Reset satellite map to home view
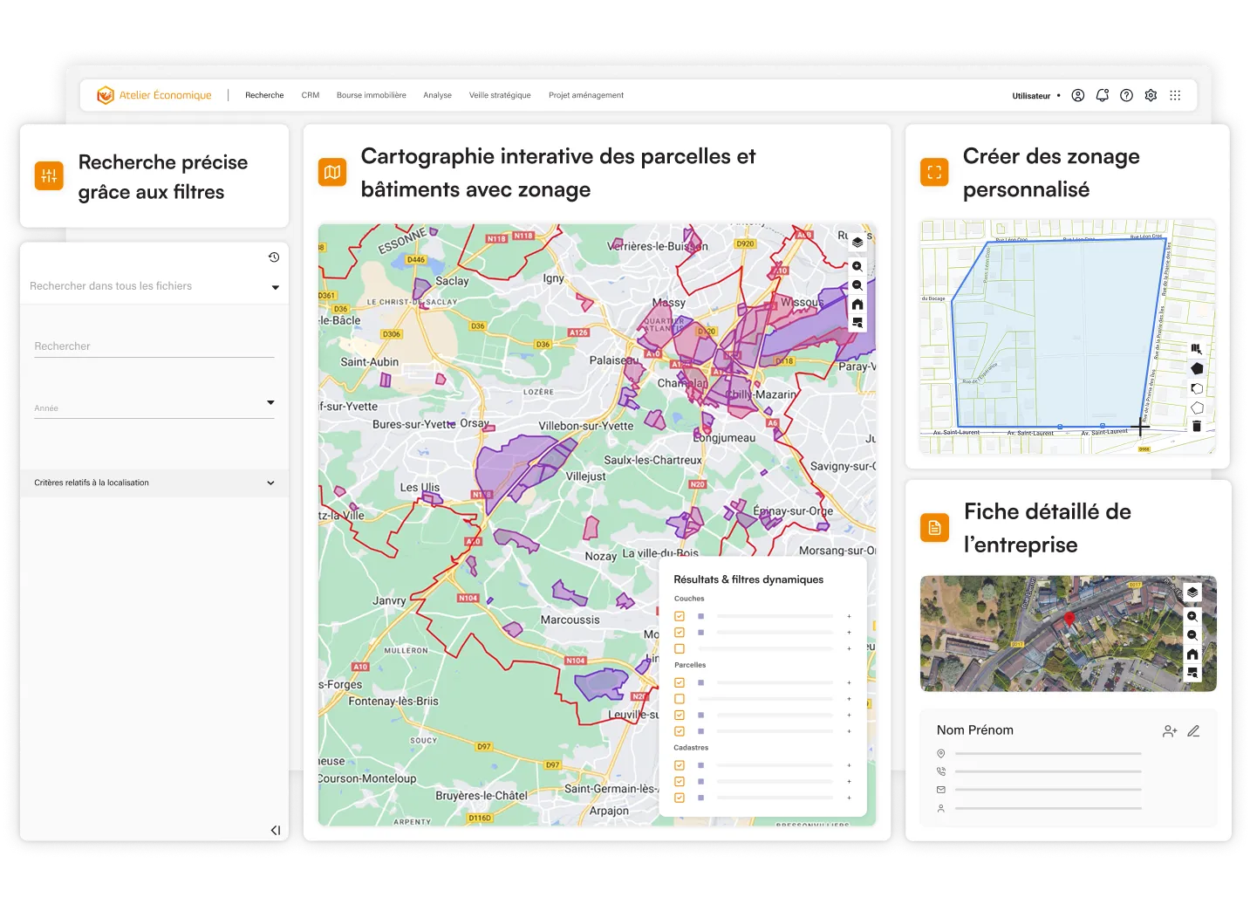1250x911 pixels. pos(1192,654)
